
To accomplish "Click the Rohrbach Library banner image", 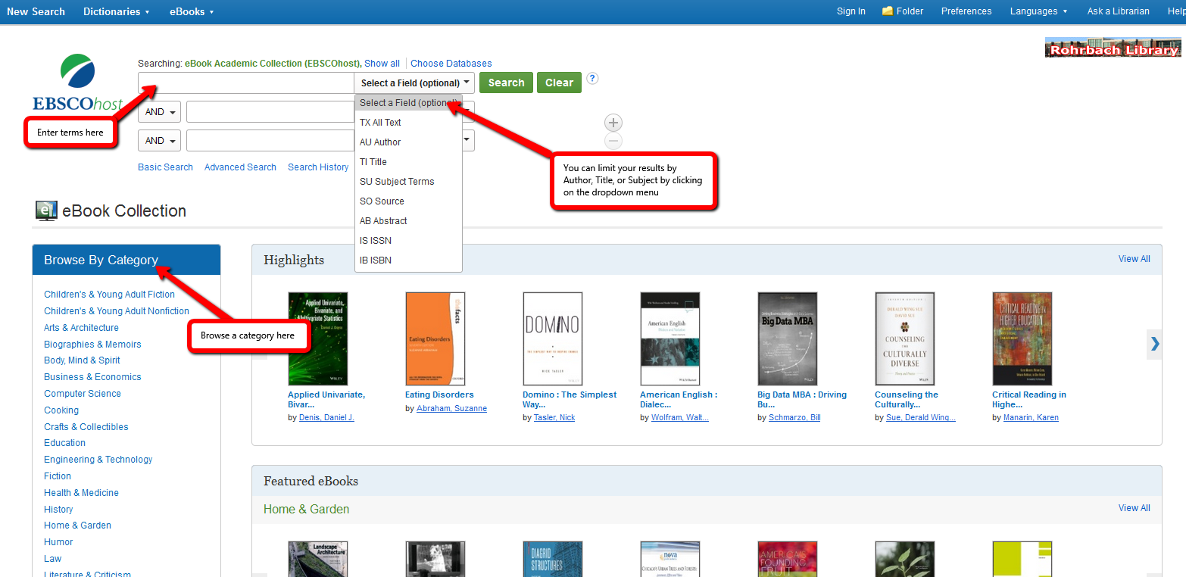I will [x=1113, y=48].
